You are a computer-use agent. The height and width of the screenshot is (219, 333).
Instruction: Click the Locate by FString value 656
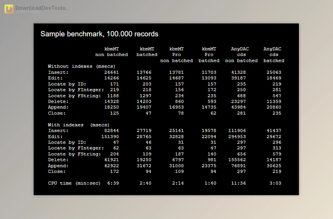242,154
